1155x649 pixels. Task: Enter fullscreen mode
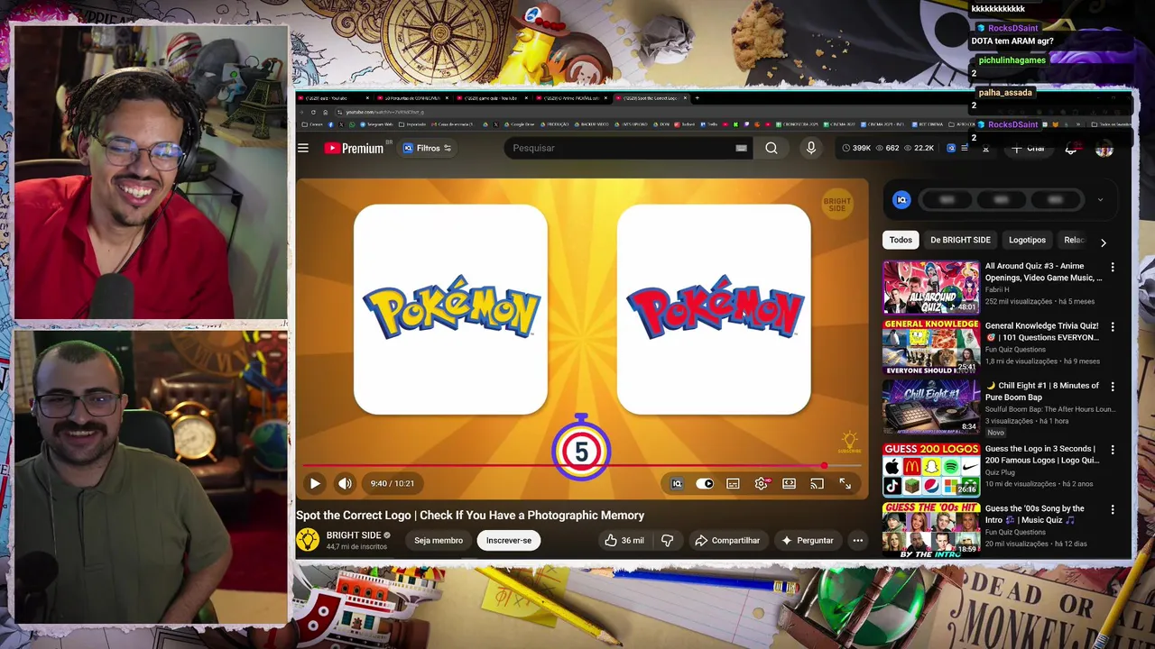point(845,484)
